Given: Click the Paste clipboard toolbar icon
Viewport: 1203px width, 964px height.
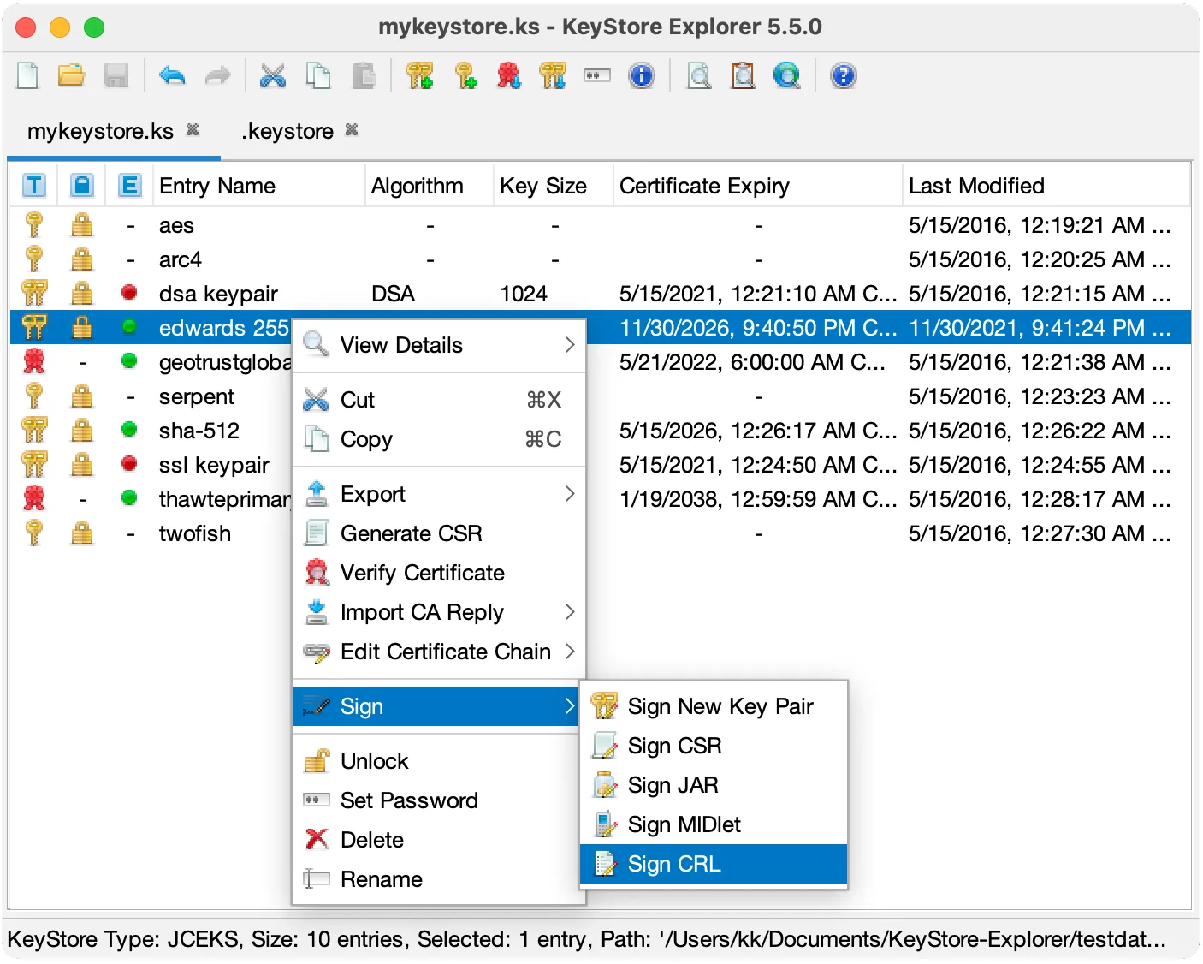Looking at the screenshot, I should click(x=364, y=76).
